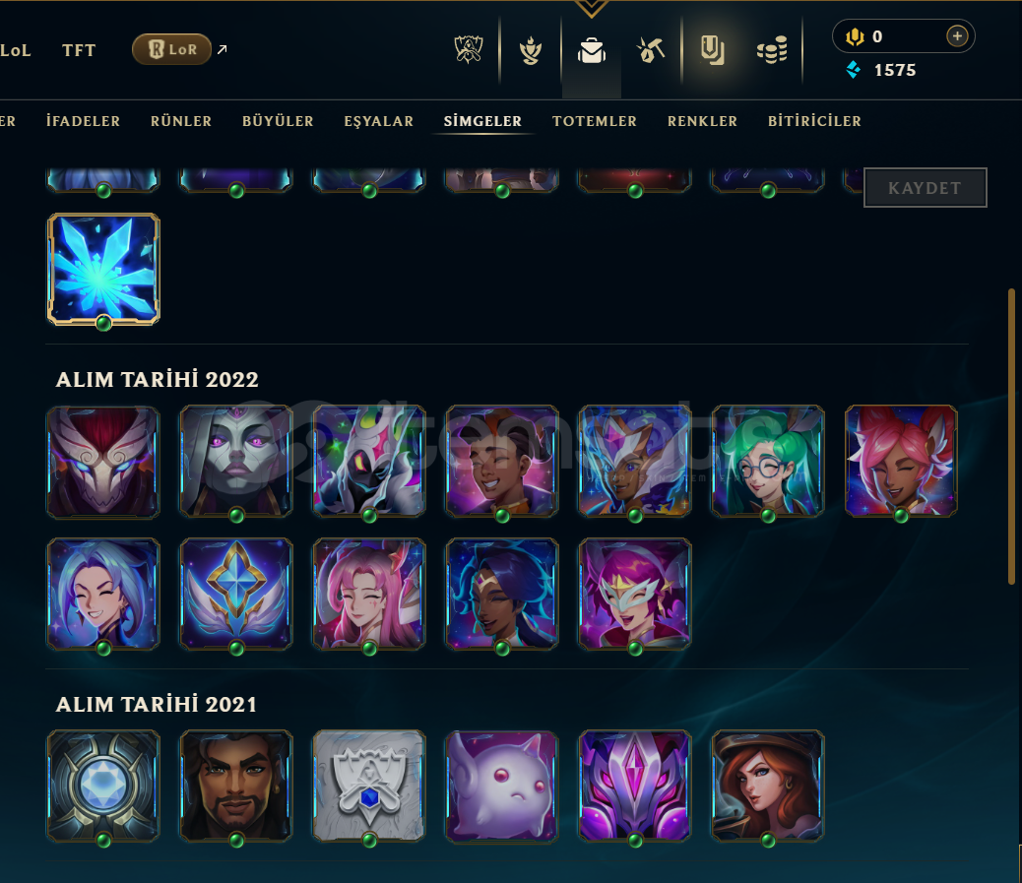Click the KAYDET button
This screenshot has width=1022, height=883.
925,188
